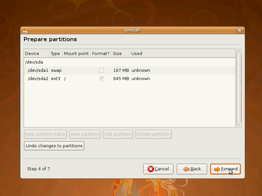This screenshot has width=262, height=196.
Task: Click the / mount point cell
Action: 65,79
